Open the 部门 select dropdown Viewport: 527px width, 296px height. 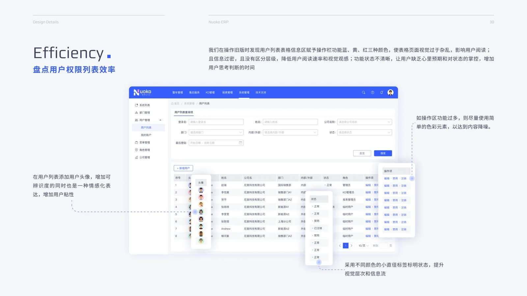(216, 133)
